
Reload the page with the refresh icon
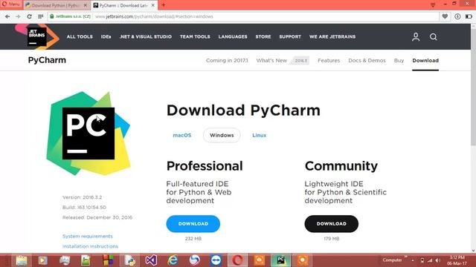(29, 16)
